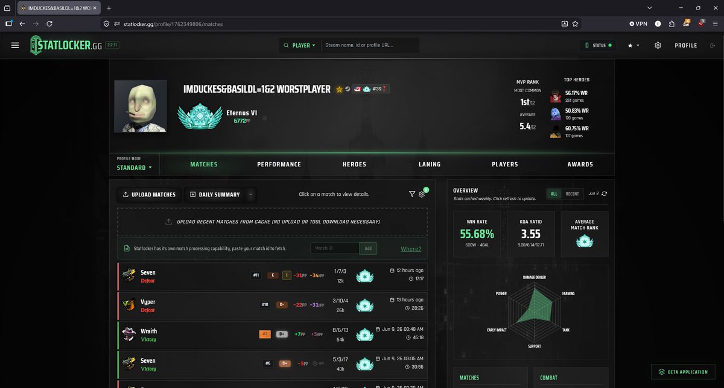Viewport: 724px width, 388px height.
Task: Click the #11 rank badge in the Seven Defeat row
Action: click(256, 275)
